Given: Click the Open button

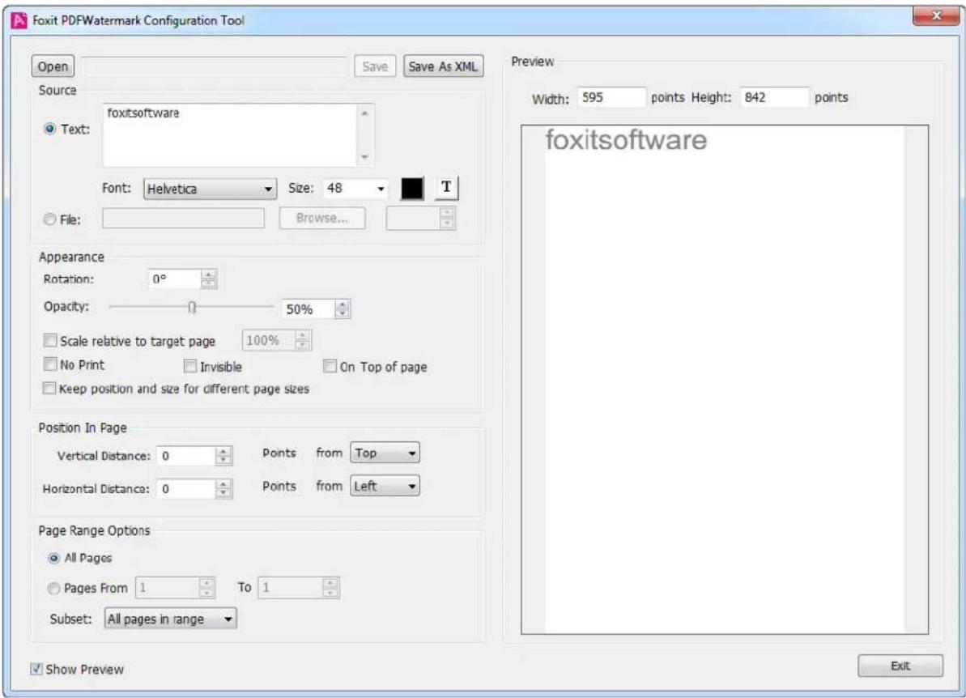Looking at the screenshot, I should [53, 66].
